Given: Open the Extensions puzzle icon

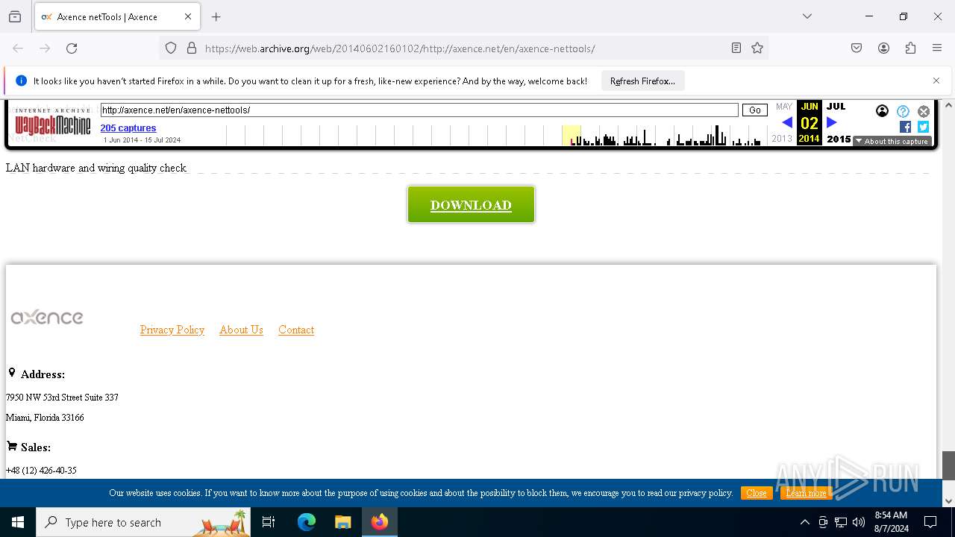Looking at the screenshot, I should pyautogui.click(x=910, y=48).
